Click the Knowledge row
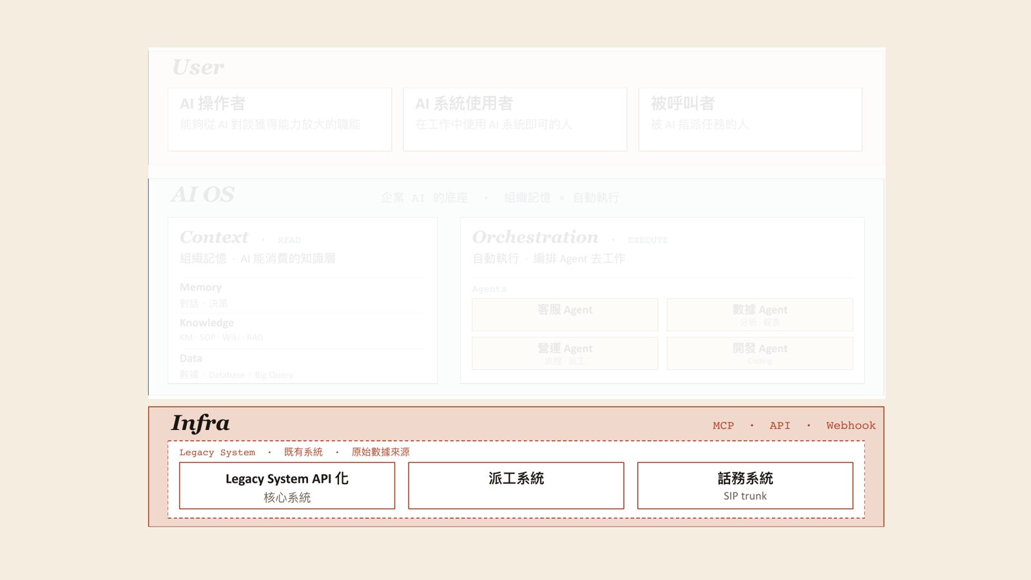 tap(302, 330)
